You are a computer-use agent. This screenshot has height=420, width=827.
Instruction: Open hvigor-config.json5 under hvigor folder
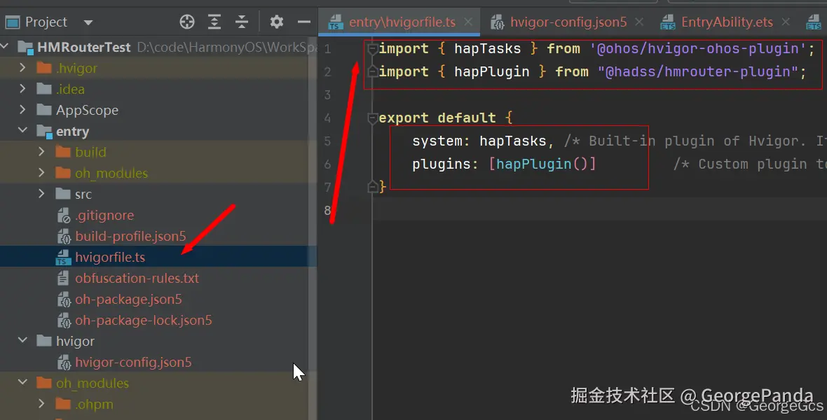[133, 363]
